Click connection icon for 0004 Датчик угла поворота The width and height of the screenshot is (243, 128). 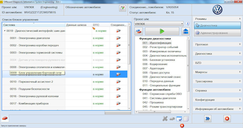click(118, 60)
